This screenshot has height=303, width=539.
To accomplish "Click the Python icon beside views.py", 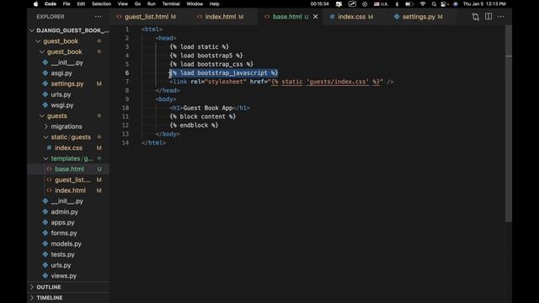I will click(x=45, y=276).
